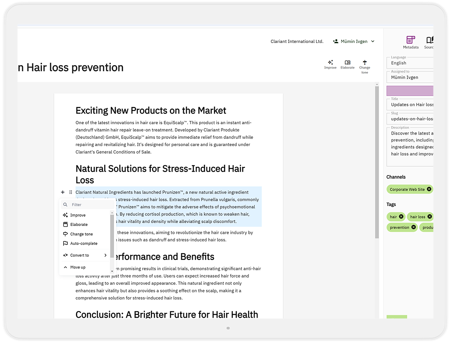Viewport: 449px width, 345px height.
Task: Open the Assigned to field Mümin Ivgen
Action: (410, 77)
